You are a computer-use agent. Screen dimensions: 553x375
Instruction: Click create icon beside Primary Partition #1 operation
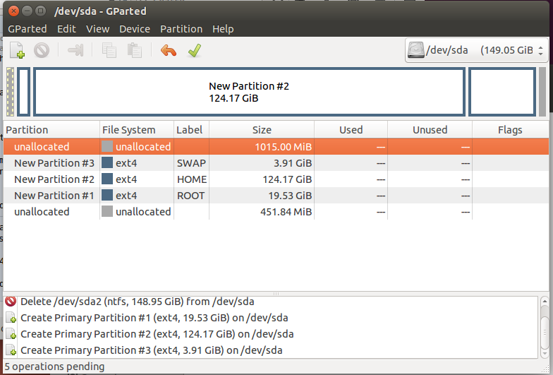(11, 318)
